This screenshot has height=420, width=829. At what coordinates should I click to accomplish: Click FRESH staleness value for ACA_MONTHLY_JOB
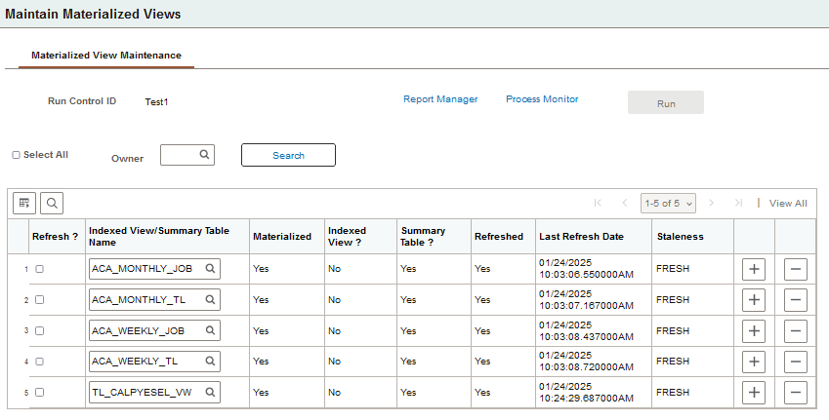[x=673, y=269]
